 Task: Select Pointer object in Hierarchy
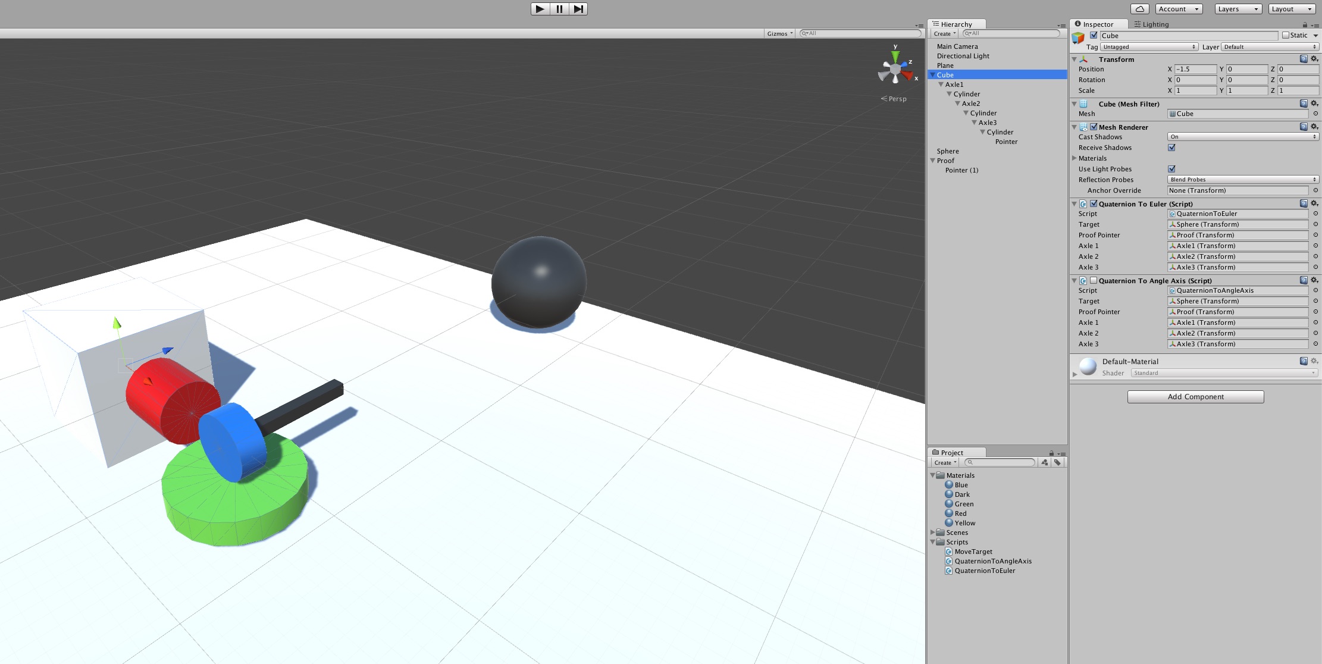click(1006, 142)
